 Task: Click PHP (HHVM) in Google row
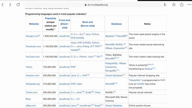(x=77, y=38)
